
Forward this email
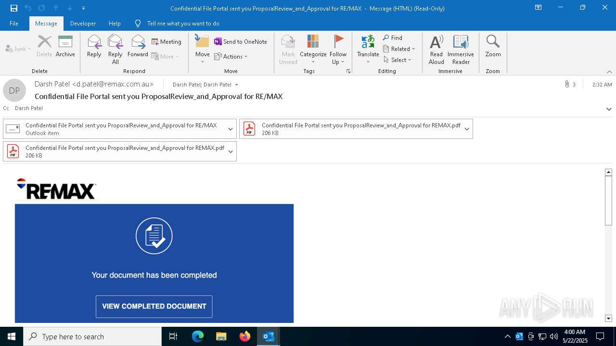tap(138, 46)
